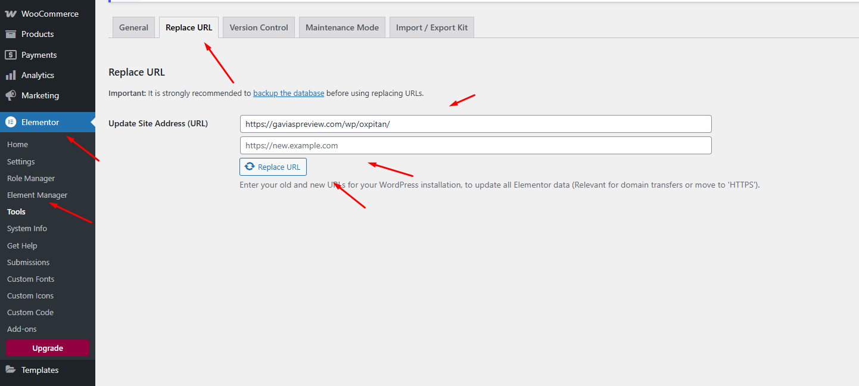Open System Info page

27,228
